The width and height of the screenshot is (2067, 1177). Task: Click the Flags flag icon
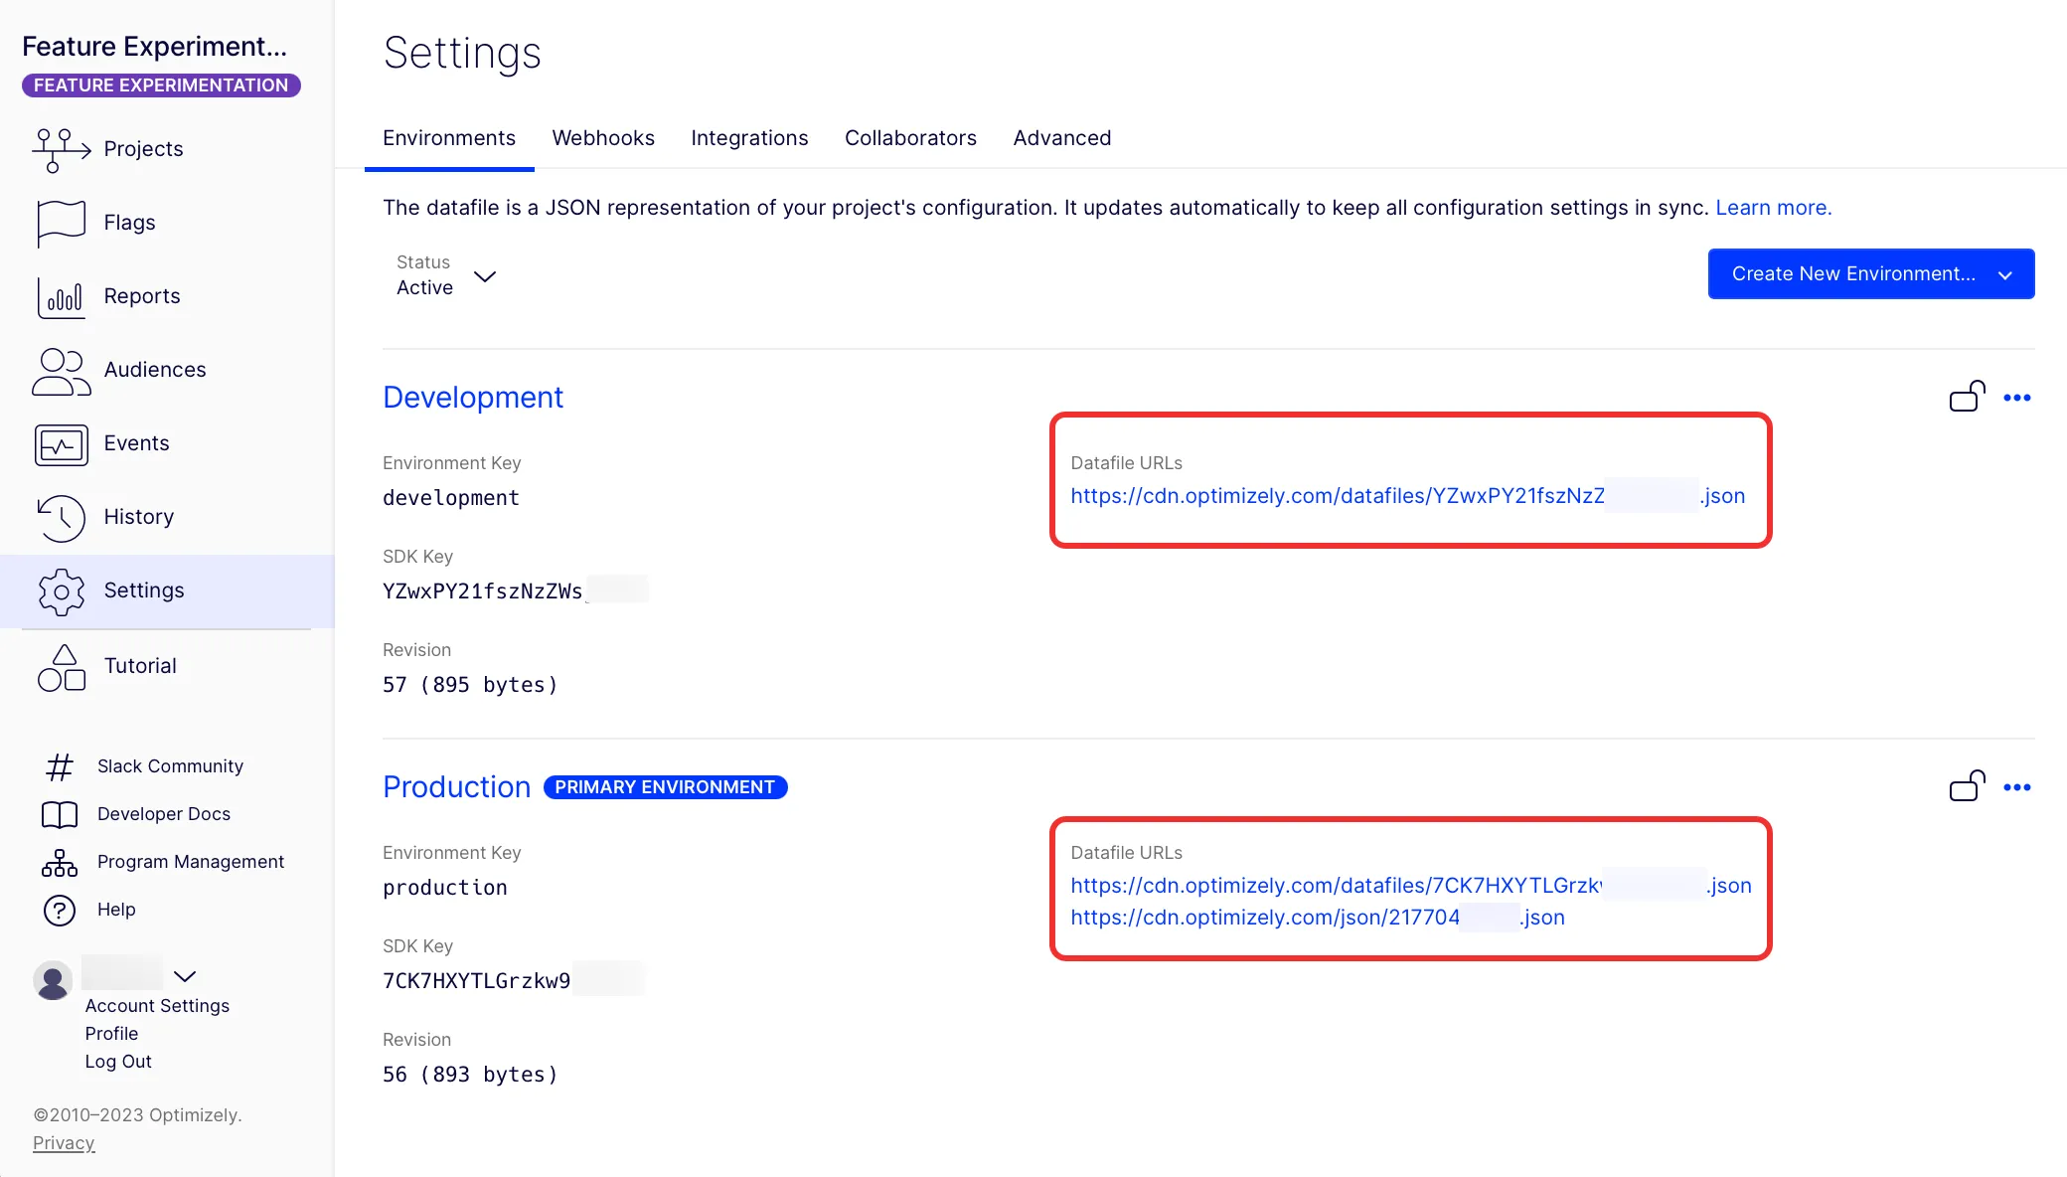(61, 223)
